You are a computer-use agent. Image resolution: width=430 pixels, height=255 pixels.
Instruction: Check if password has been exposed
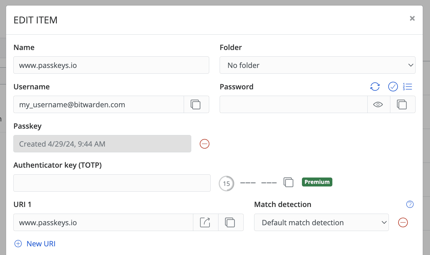coord(393,86)
